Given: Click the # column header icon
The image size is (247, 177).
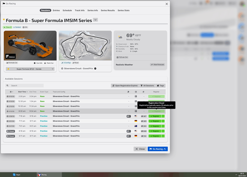Looking at the screenshot, I should point(143,92).
